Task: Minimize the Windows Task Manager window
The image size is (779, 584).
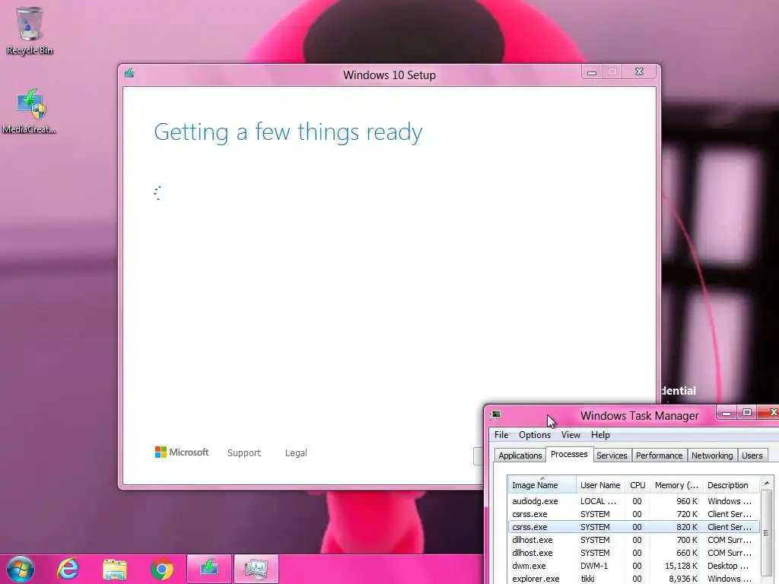Action: tap(727, 413)
